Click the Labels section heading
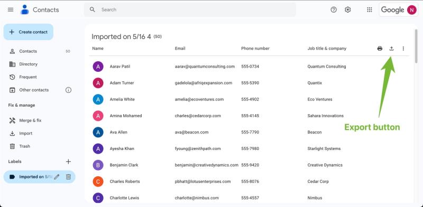The height and width of the screenshot is (207, 423). 15,162
